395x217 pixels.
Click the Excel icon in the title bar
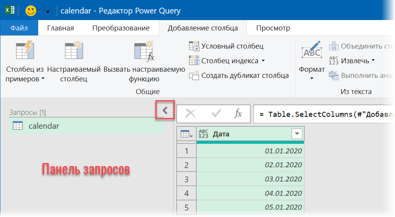[x=10, y=10]
